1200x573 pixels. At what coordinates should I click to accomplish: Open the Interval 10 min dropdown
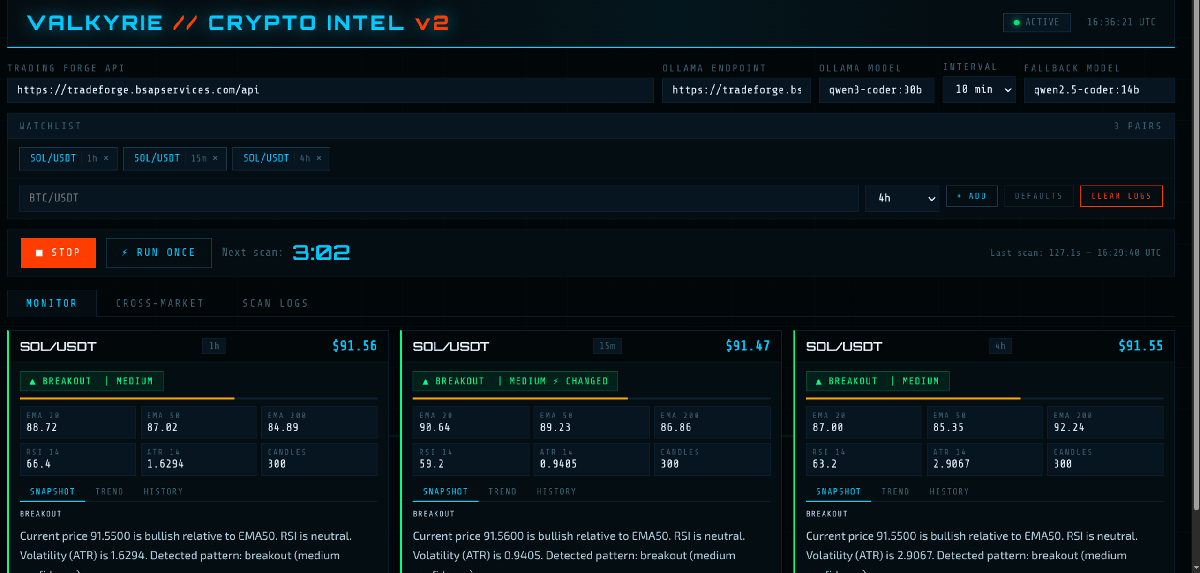[979, 89]
